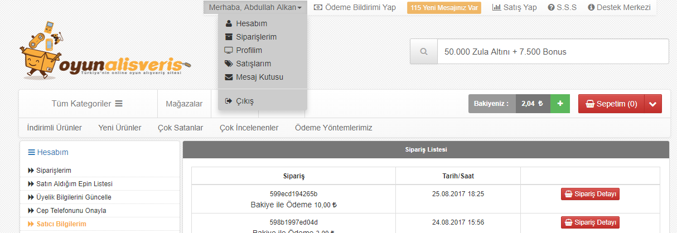Log out via Çıkış menu entry
This screenshot has height=233, width=677.
(x=239, y=101)
